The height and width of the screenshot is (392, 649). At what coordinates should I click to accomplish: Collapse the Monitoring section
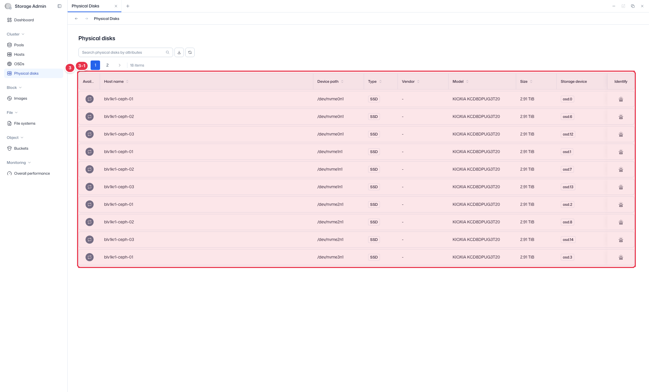click(x=19, y=163)
